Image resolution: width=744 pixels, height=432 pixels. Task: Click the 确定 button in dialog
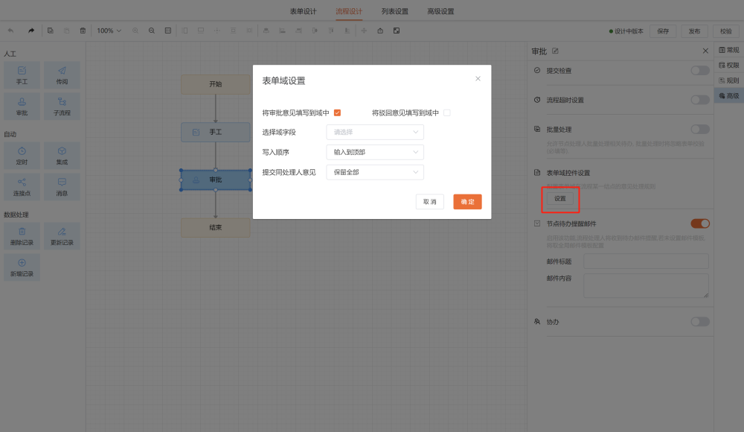click(x=467, y=202)
